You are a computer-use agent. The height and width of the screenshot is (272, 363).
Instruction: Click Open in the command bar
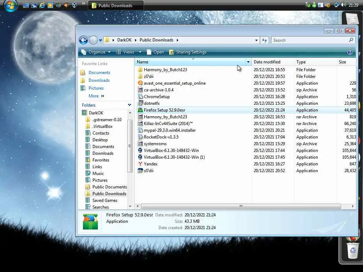pos(155,52)
